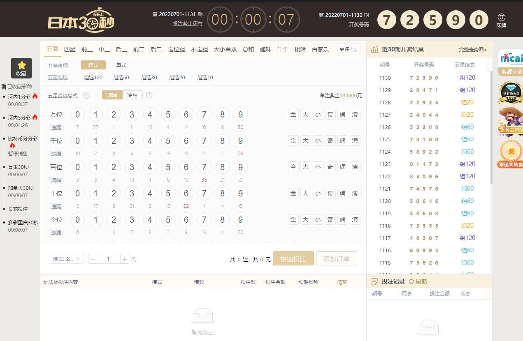Open 加拿大30秒 in favorites list

click(21, 188)
